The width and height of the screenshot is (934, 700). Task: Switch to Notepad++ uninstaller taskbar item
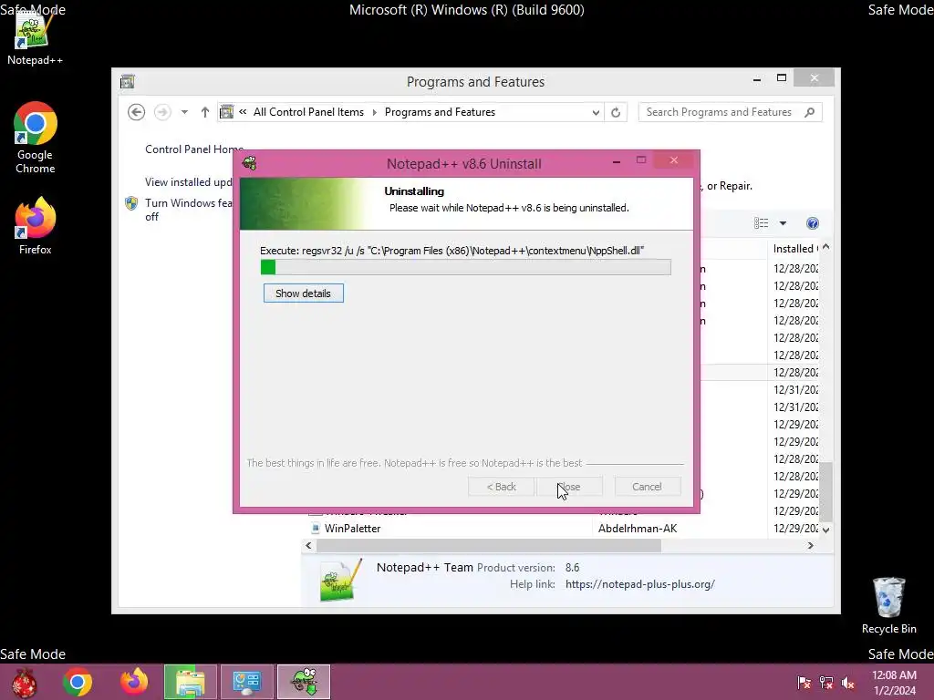coord(303,682)
